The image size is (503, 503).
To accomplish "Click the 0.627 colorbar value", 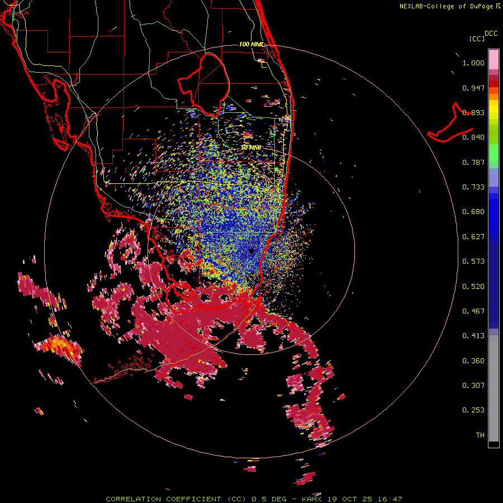I will pyautogui.click(x=473, y=237).
